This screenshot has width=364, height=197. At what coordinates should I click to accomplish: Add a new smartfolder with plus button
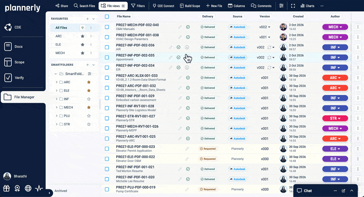coord(88,65)
